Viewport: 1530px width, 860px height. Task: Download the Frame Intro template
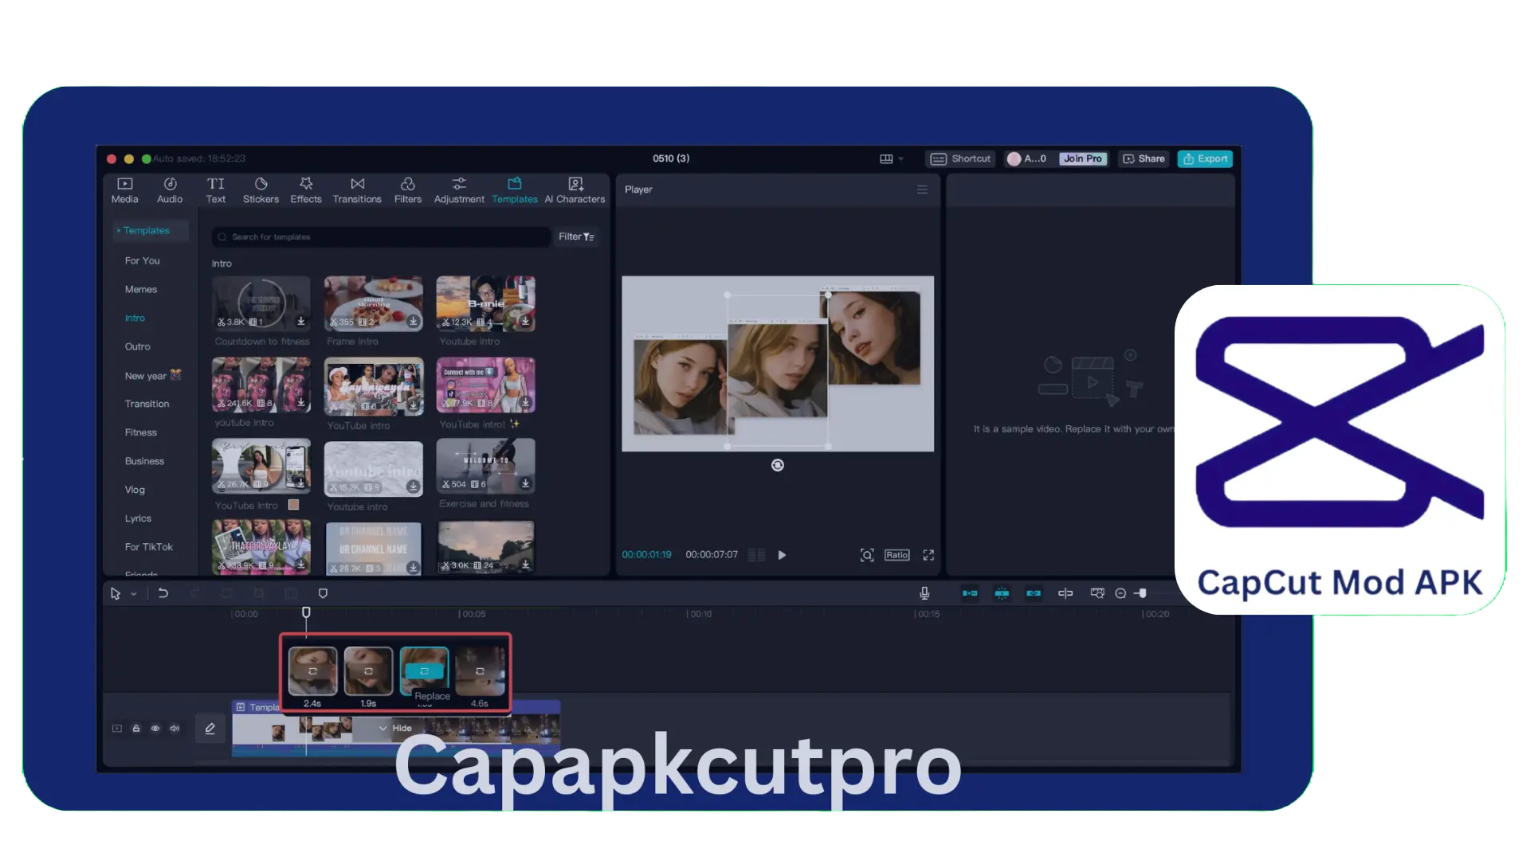413,321
